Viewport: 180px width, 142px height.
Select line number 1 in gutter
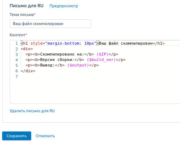tap(17, 43)
